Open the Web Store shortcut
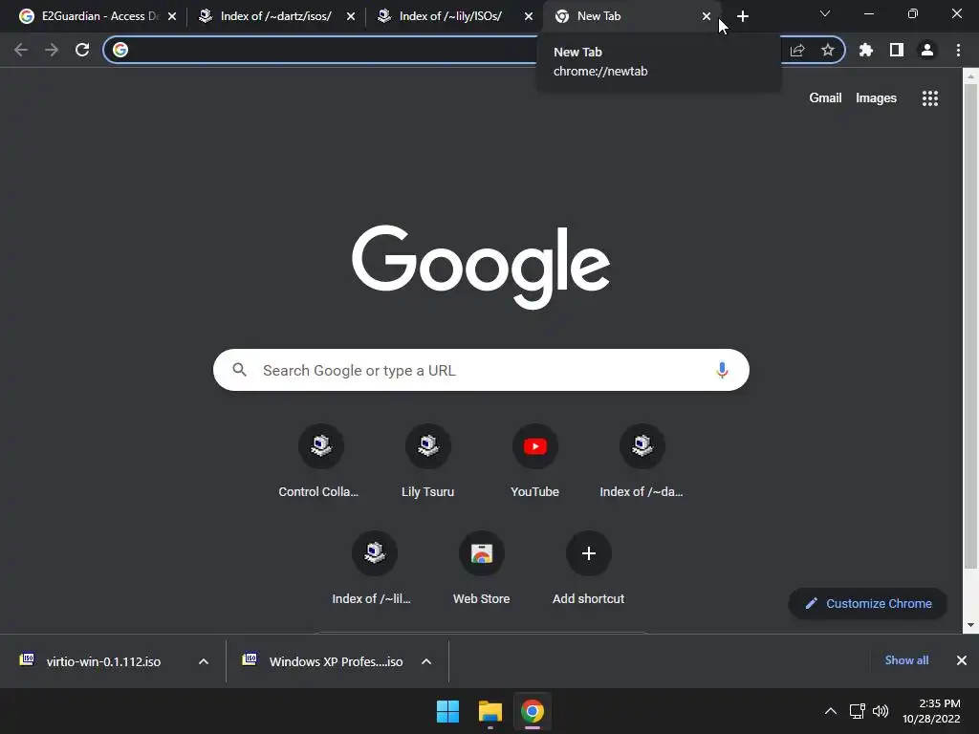This screenshot has height=734, width=979. (x=482, y=568)
